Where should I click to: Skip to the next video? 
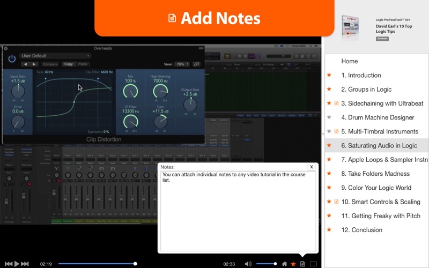click(25, 264)
